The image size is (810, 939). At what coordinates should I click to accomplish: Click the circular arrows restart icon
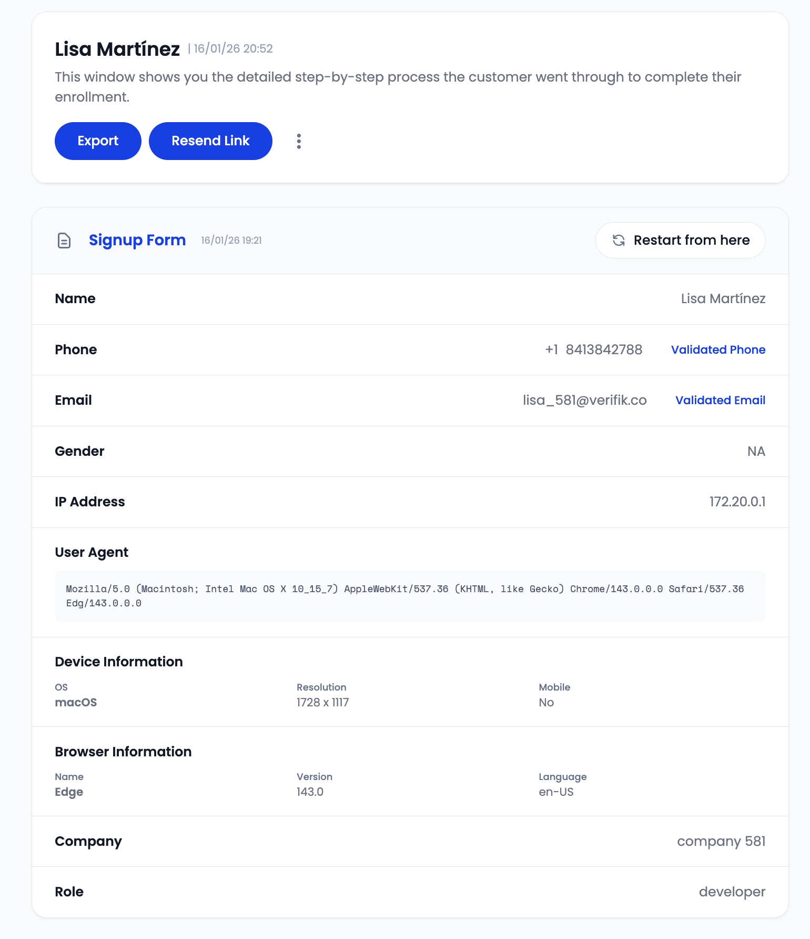click(x=619, y=241)
